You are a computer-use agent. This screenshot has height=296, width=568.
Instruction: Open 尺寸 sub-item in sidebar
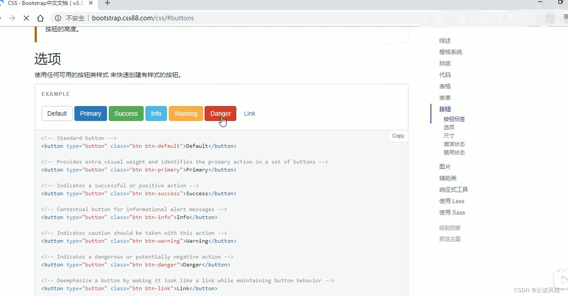tap(449, 136)
